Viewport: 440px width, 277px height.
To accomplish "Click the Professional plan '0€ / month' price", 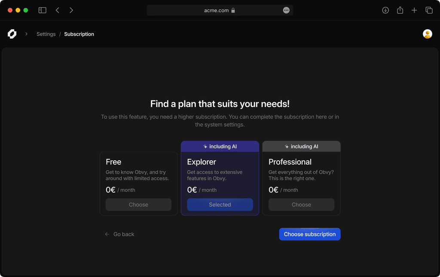I will tap(283, 190).
